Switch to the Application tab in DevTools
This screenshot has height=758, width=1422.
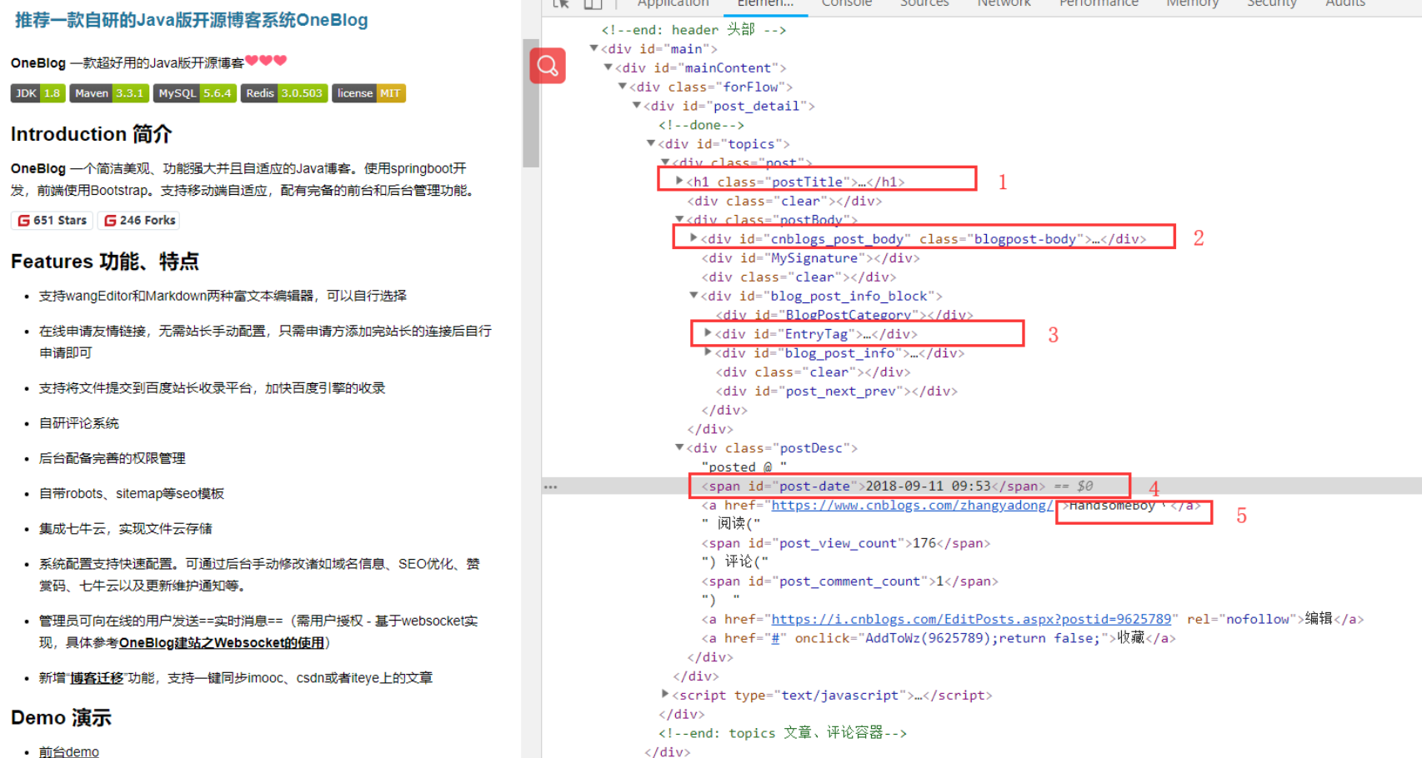(673, 4)
